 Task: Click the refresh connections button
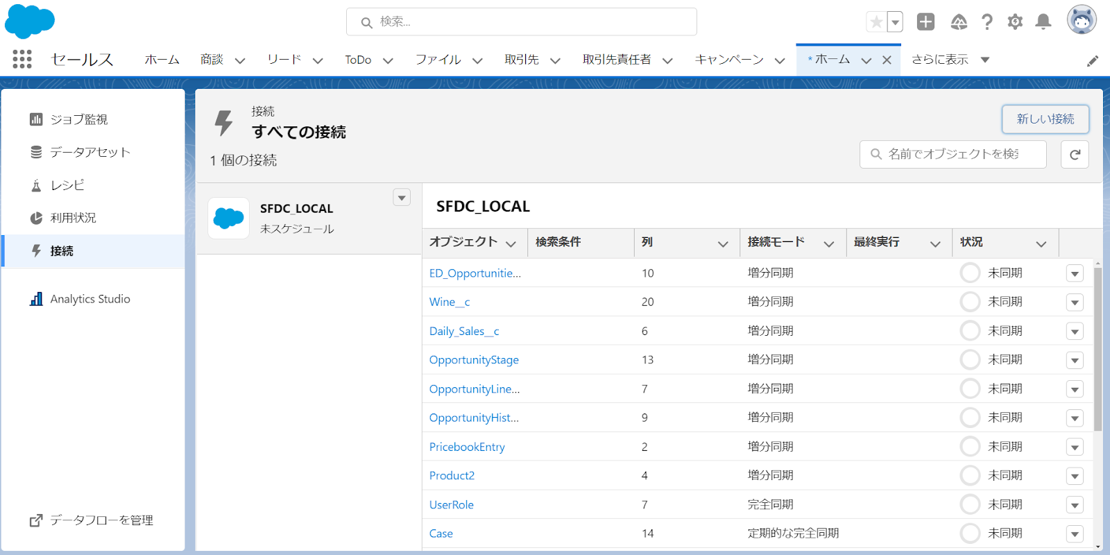[x=1075, y=154]
